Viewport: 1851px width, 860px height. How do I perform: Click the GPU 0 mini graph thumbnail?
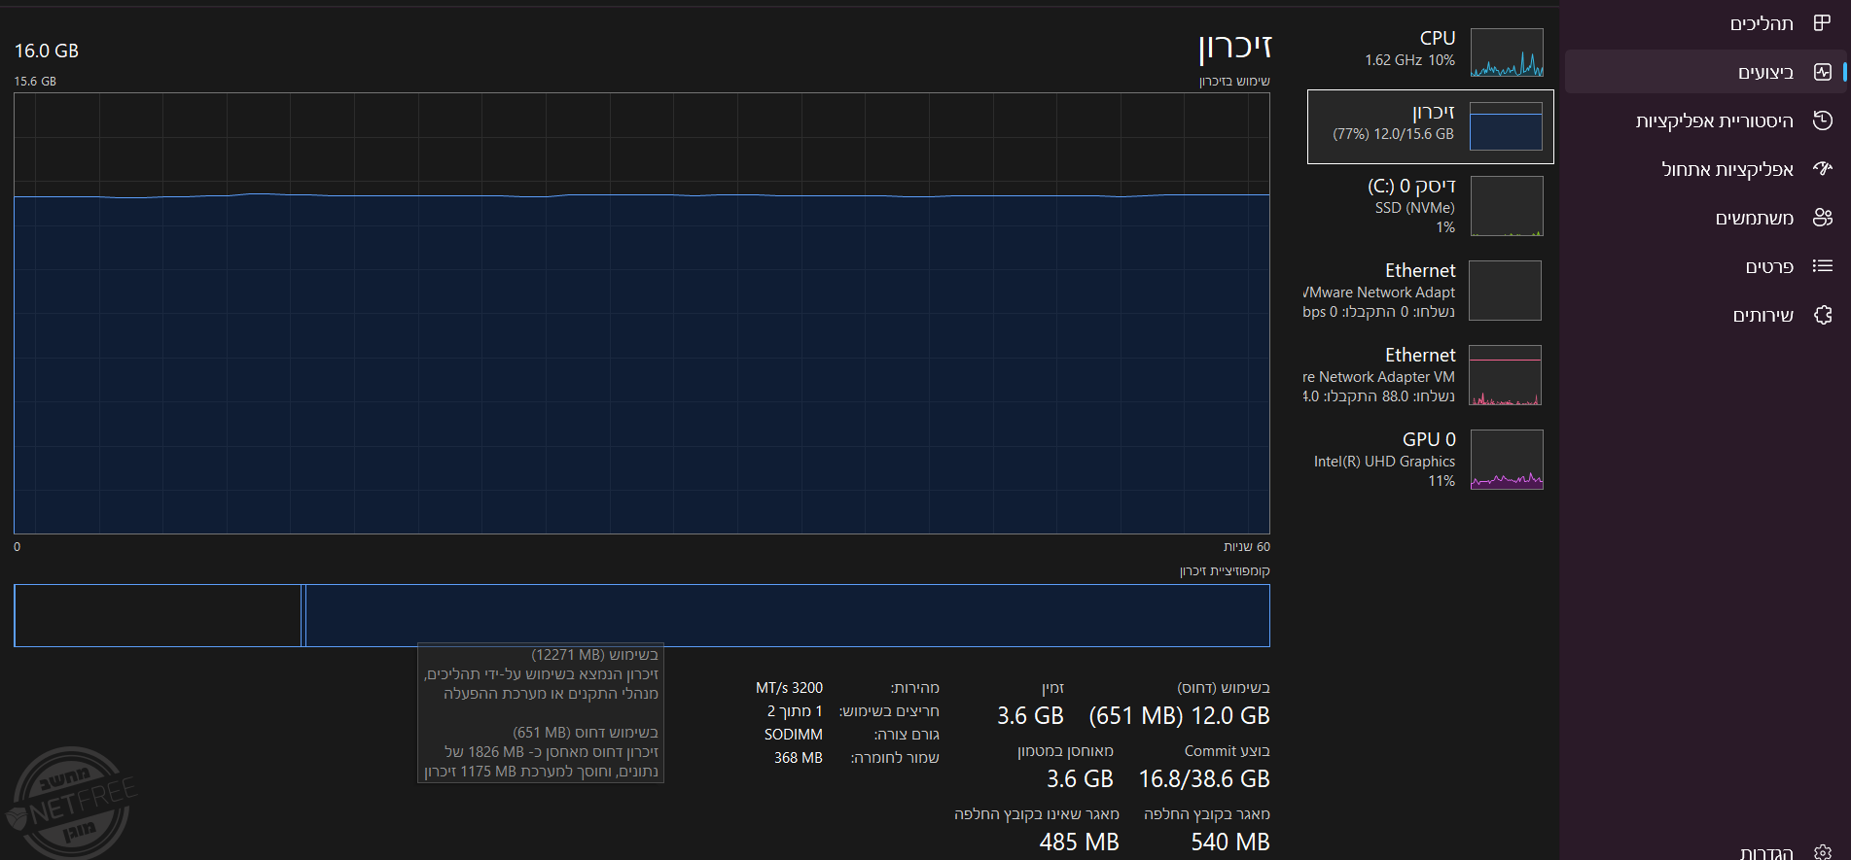click(x=1506, y=460)
